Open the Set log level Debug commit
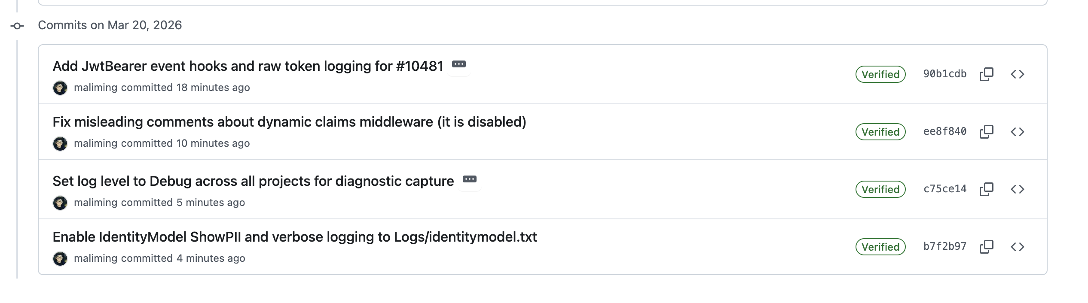 pos(253,181)
